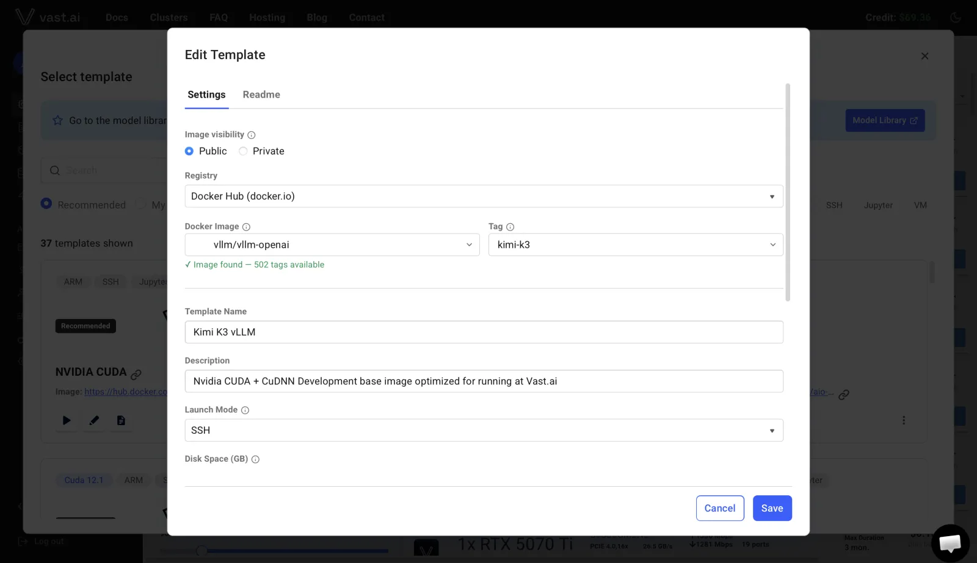Open Blog in top navigation
The height and width of the screenshot is (563, 977).
pyautogui.click(x=317, y=17)
